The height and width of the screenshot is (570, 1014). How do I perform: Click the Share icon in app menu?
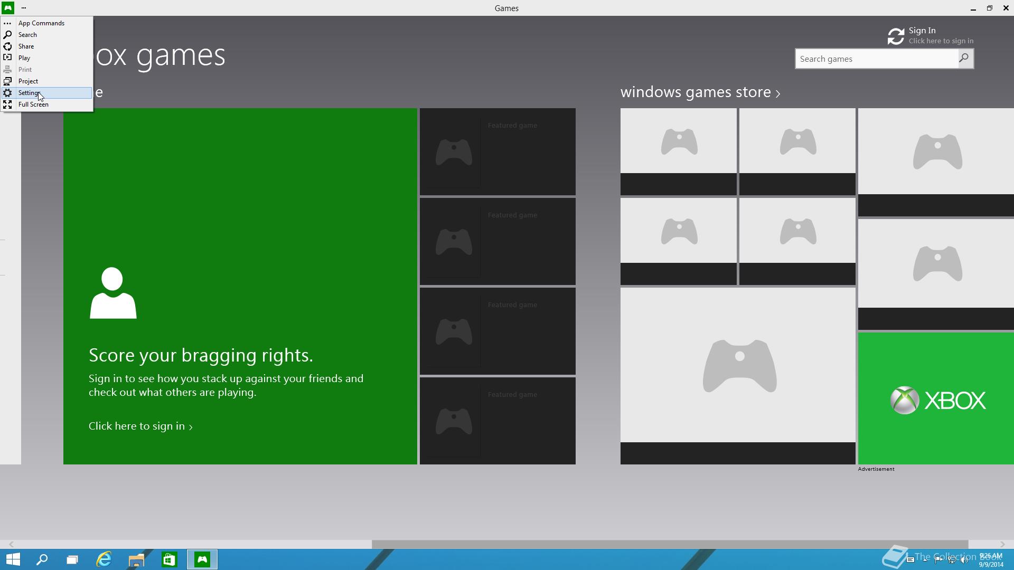(7, 46)
